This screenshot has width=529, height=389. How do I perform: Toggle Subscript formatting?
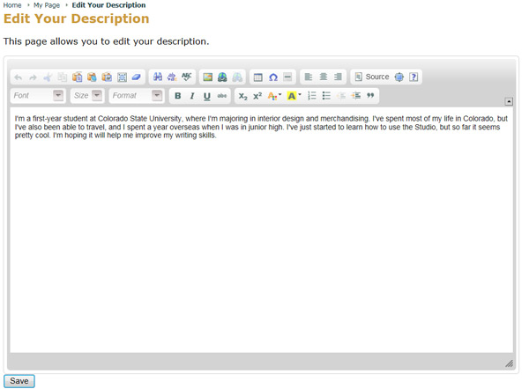[x=243, y=96]
